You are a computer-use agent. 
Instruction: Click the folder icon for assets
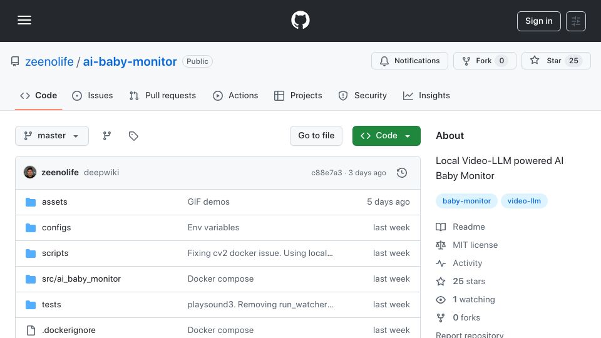click(31, 202)
